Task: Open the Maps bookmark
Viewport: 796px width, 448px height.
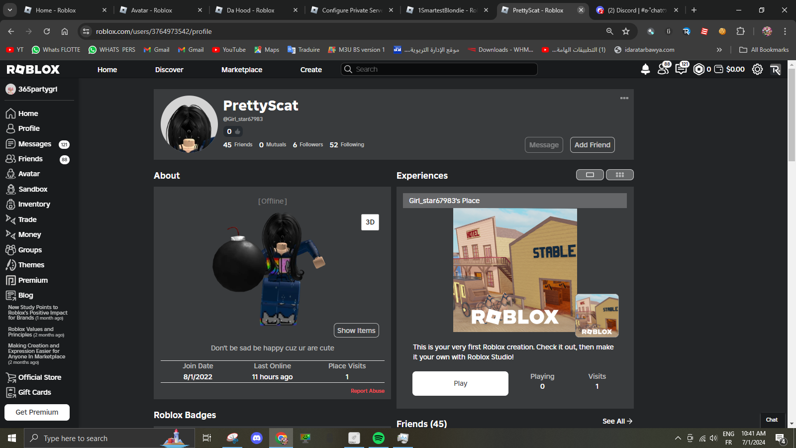Action: click(267, 50)
